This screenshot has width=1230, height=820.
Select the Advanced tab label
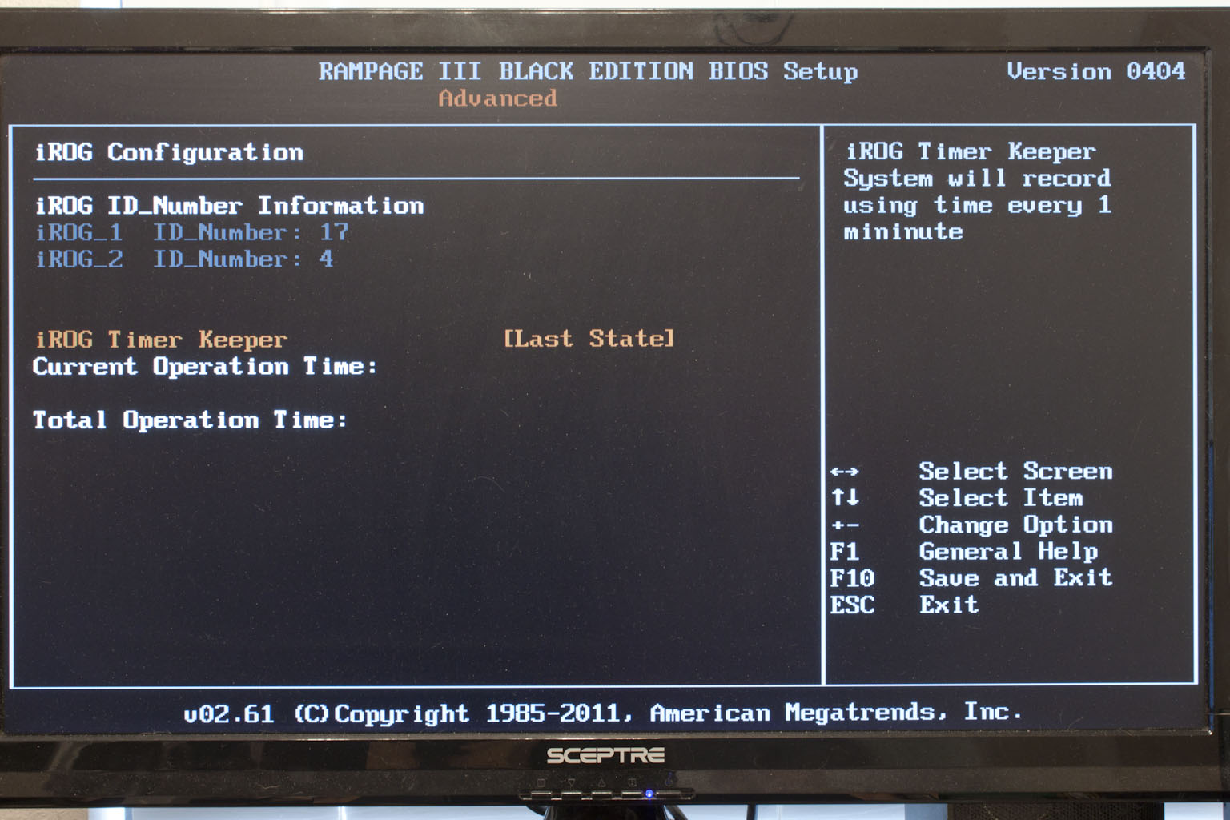tap(497, 98)
